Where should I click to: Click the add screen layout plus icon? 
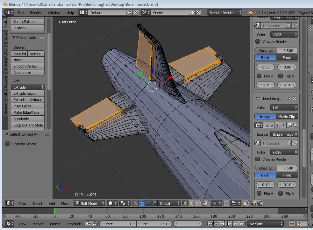click(130, 12)
